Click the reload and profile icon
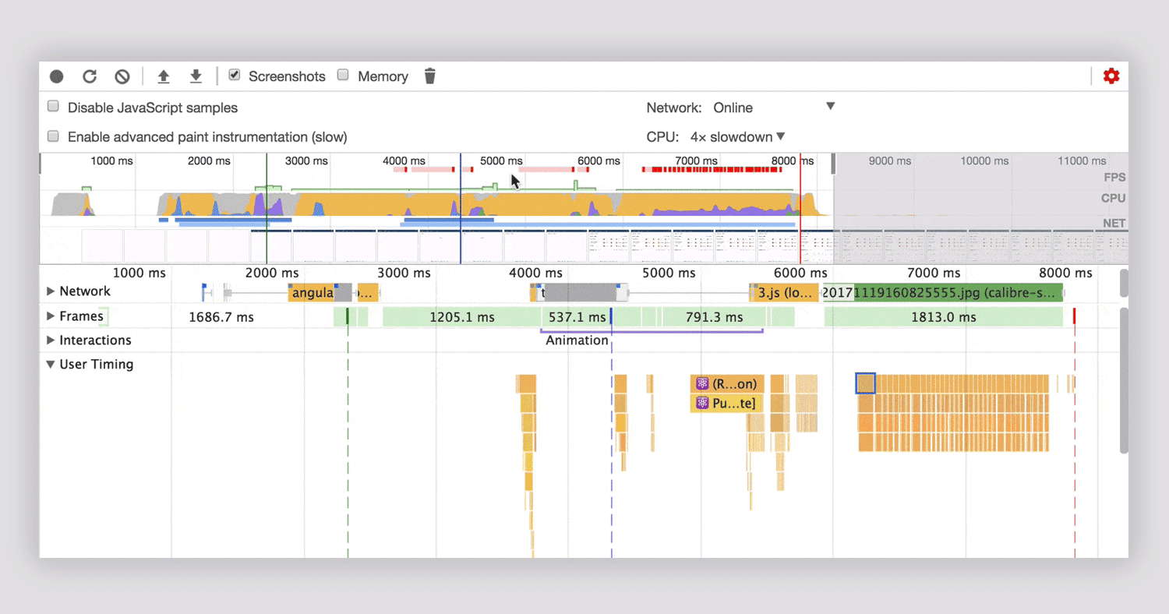Viewport: 1169px width, 614px height. (90, 76)
